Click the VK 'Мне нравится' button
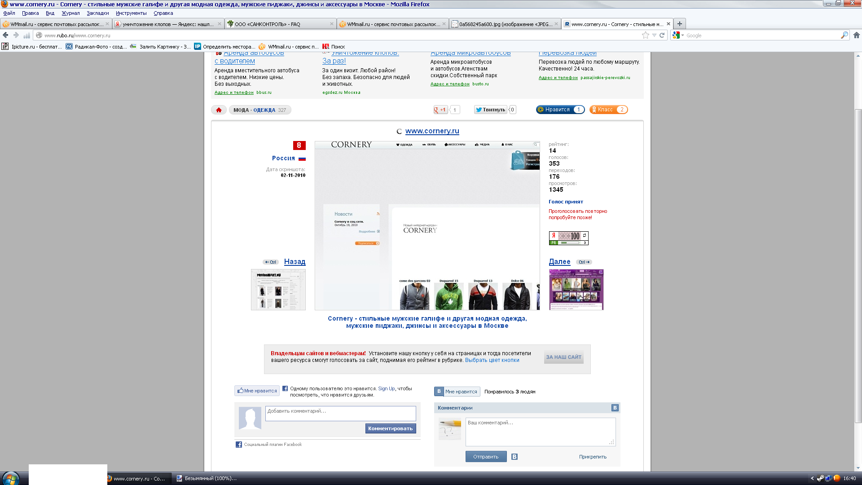The image size is (862, 485). [457, 392]
